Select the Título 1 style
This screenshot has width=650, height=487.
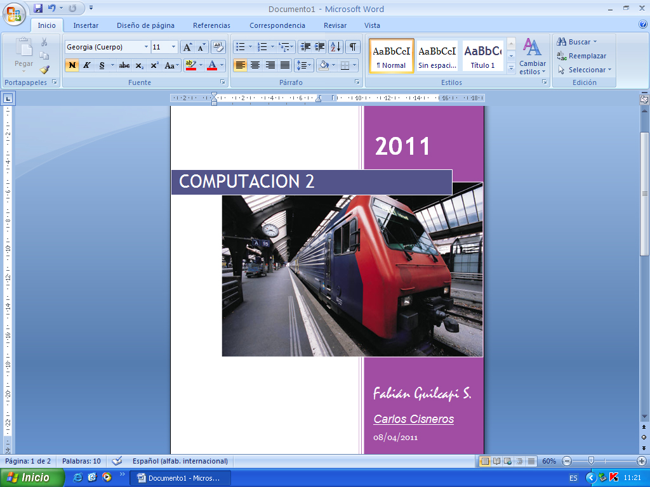[484, 56]
